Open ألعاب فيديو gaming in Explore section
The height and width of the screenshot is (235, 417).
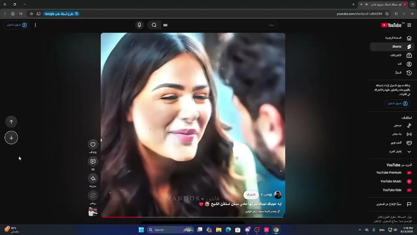[x=392, y=143]
